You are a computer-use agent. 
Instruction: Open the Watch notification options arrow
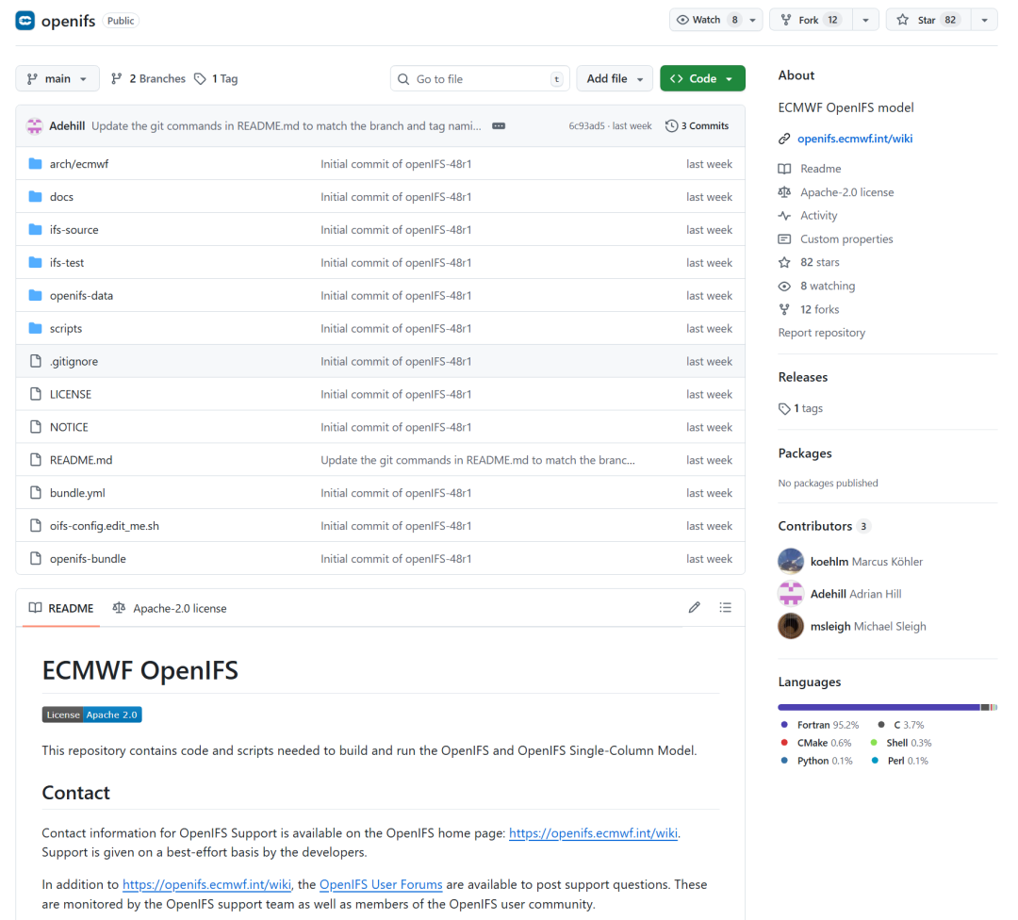(753, 20)
